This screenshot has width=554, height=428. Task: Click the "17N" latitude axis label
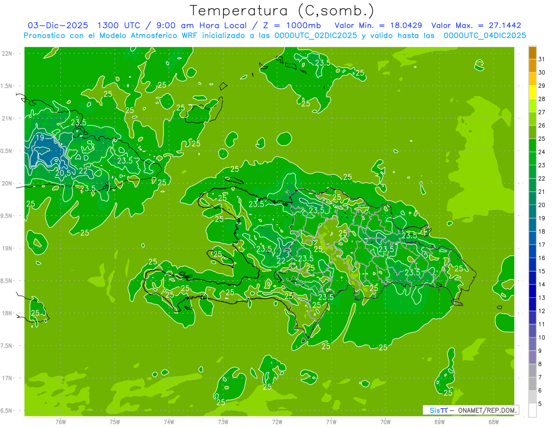tap(7, 378)
